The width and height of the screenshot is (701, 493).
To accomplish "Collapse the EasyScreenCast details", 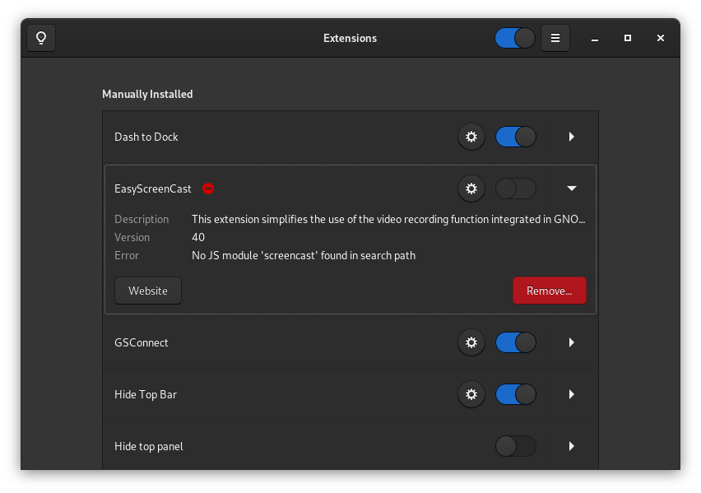I will (571, 188).
